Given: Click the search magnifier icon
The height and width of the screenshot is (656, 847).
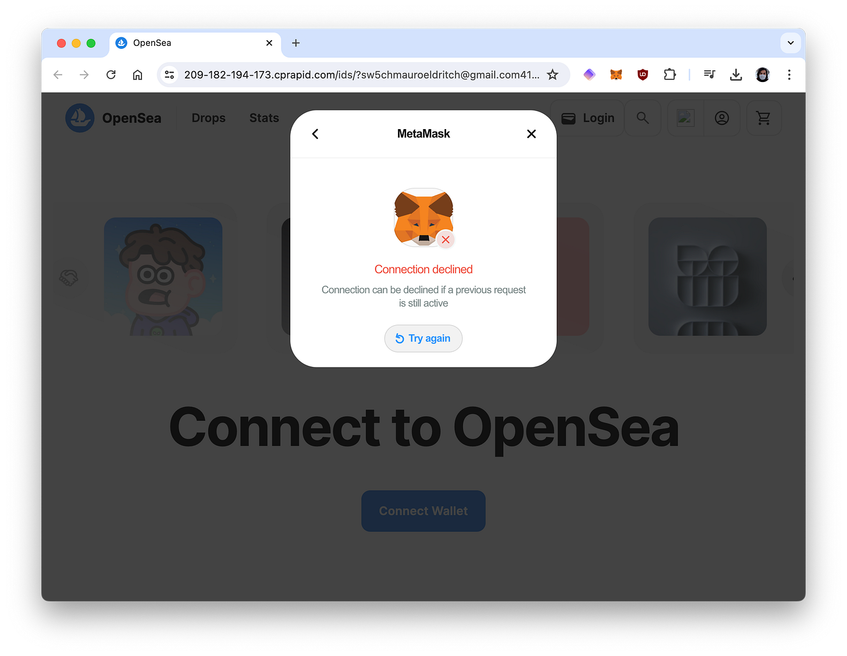Looking at the screenshot, I should point(643,118).
